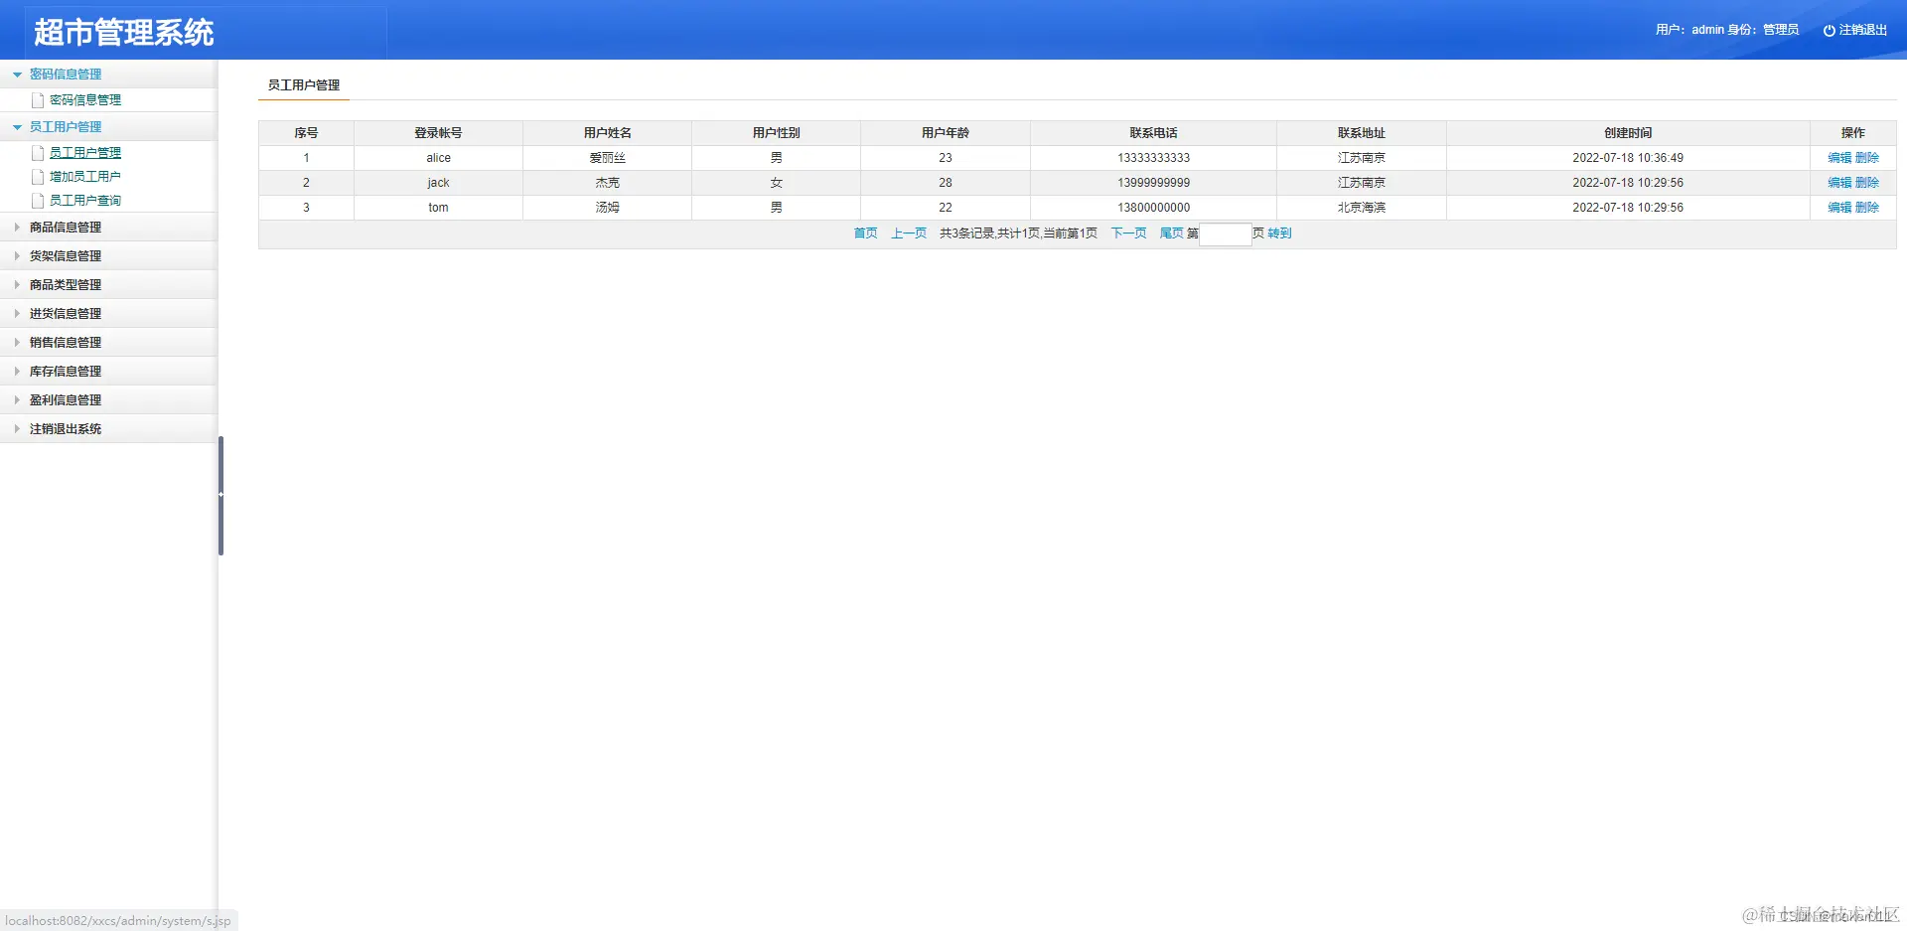The image size is (1907, 931).
Task: Collapse the 员工用户管理 section arrow
Action: (17, 127)
